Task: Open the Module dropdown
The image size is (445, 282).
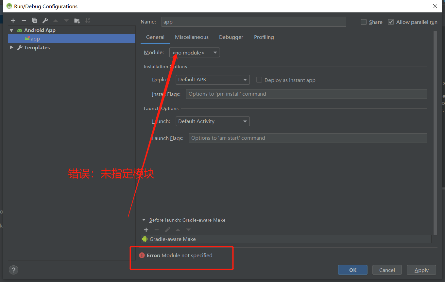Action: (x=195, y=53)
